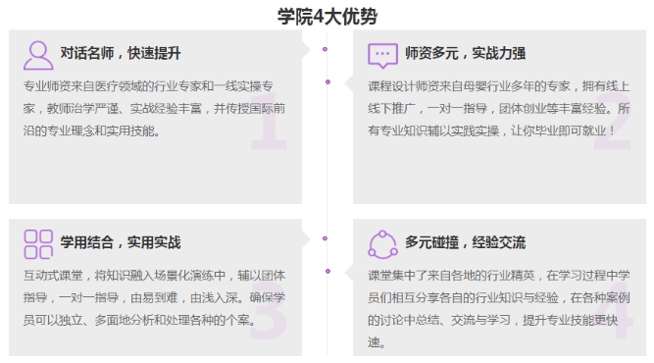Image resolution: width=654 pixels, height=363 pixels.
Task: Click the title 学用结合，实用实战
Action: (121, 242)
